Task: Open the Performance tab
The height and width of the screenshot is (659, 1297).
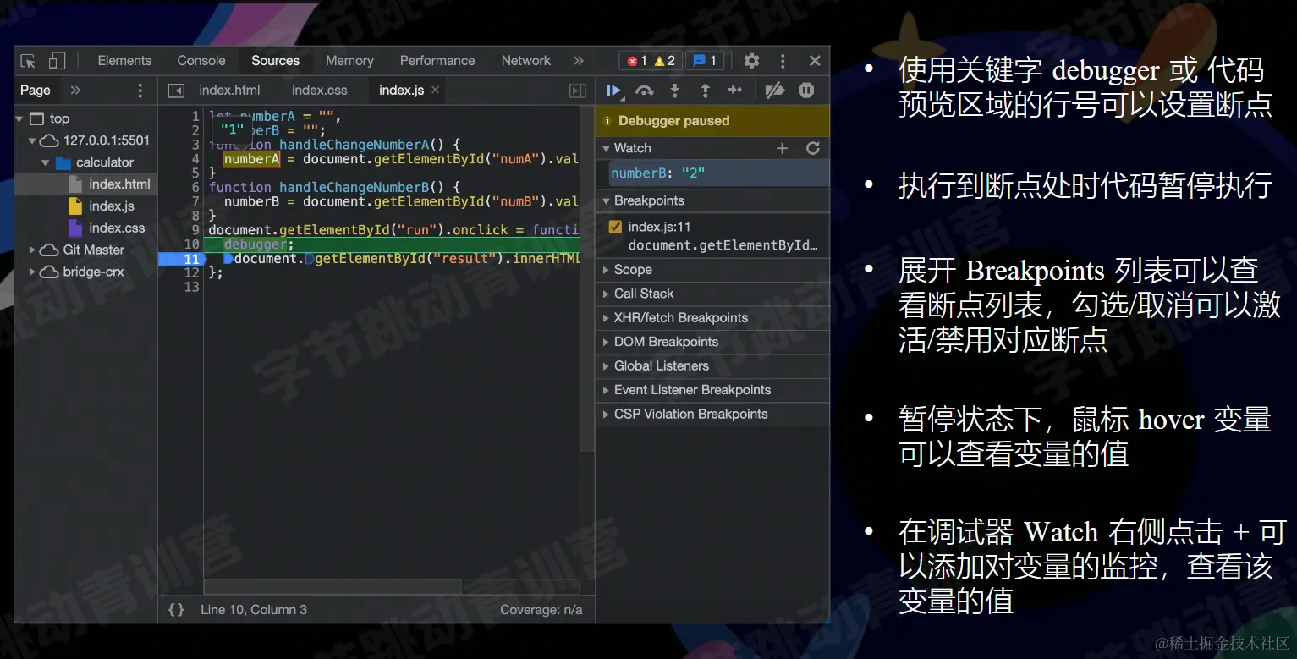Action: tap(437, 61)
